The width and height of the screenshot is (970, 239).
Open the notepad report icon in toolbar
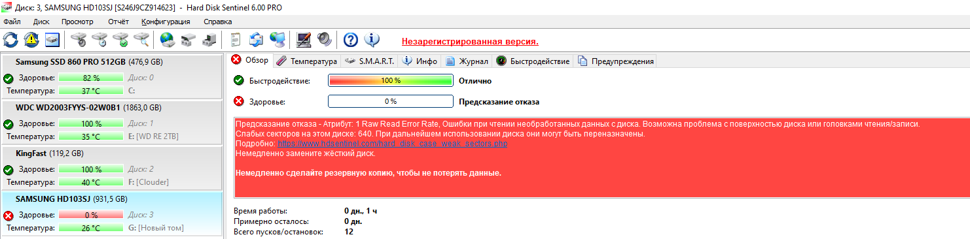[236, 40]
